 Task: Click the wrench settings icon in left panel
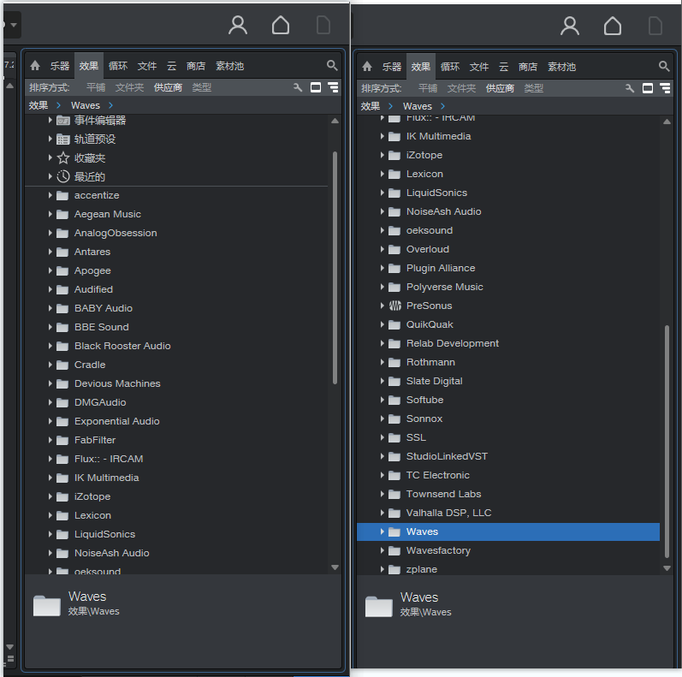click(298, 87)
